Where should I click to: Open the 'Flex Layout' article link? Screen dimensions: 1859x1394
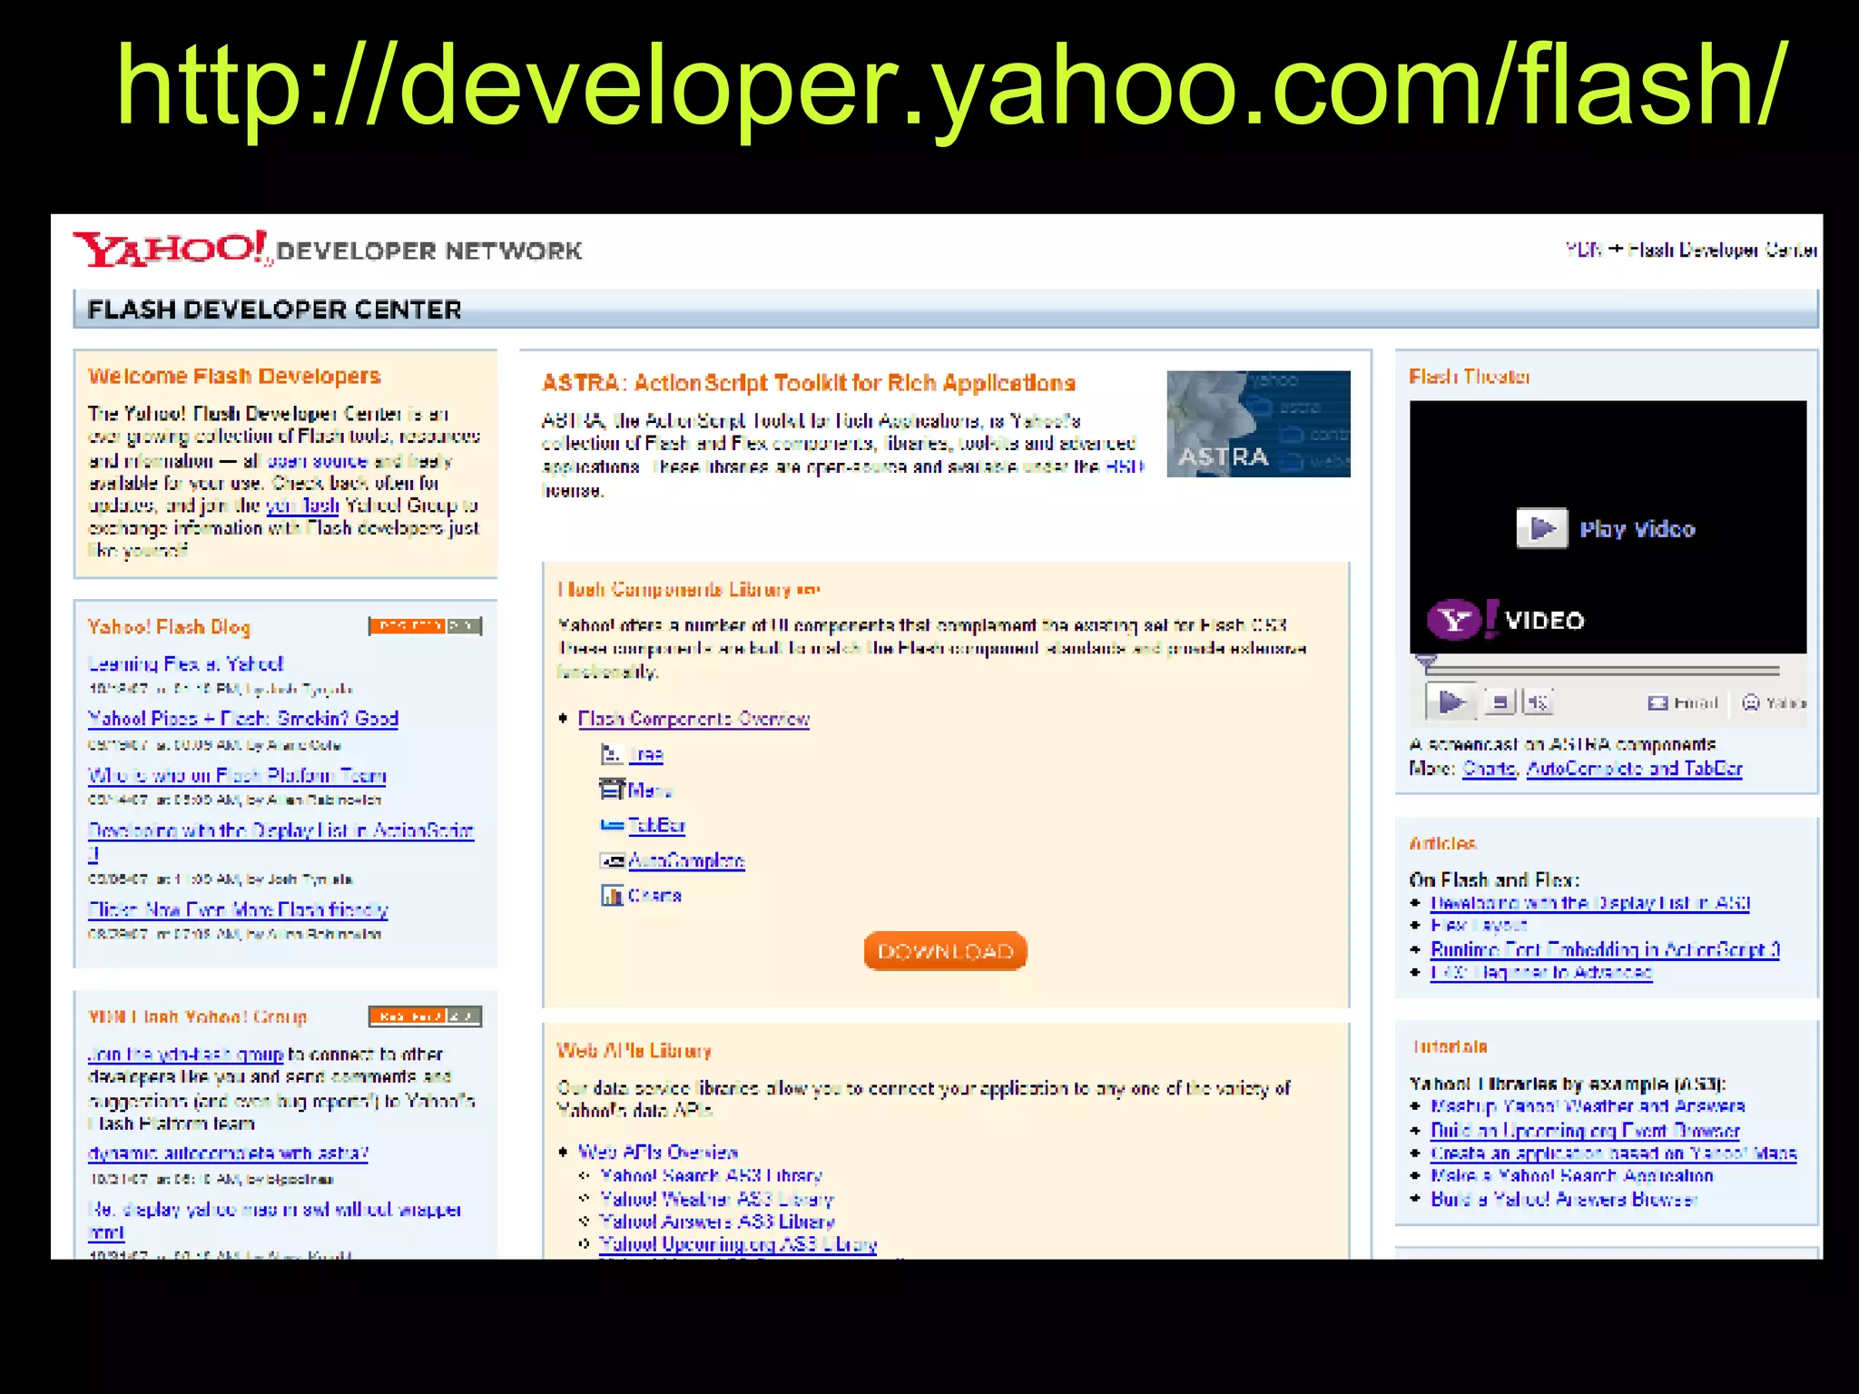(x=1479, y=926)
